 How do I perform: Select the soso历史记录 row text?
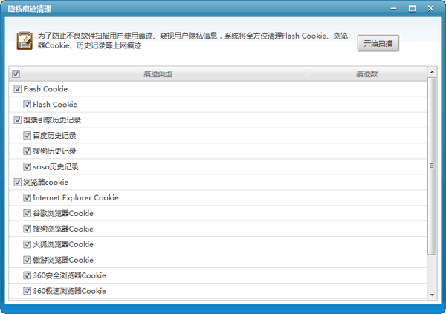click(56, 166)
